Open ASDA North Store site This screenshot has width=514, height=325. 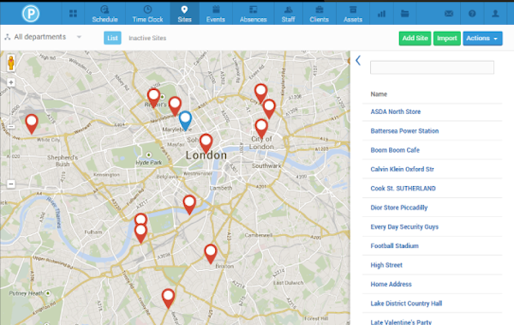(395, 111)
